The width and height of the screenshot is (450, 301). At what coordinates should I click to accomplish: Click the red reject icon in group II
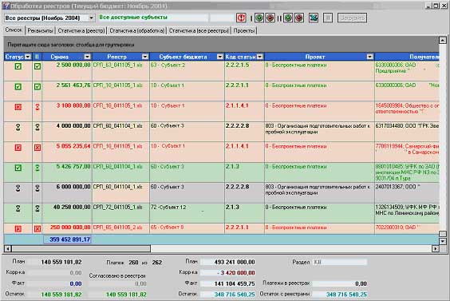click(x=299, y=18)
